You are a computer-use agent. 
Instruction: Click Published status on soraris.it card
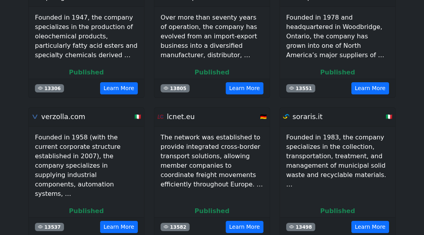338,211
